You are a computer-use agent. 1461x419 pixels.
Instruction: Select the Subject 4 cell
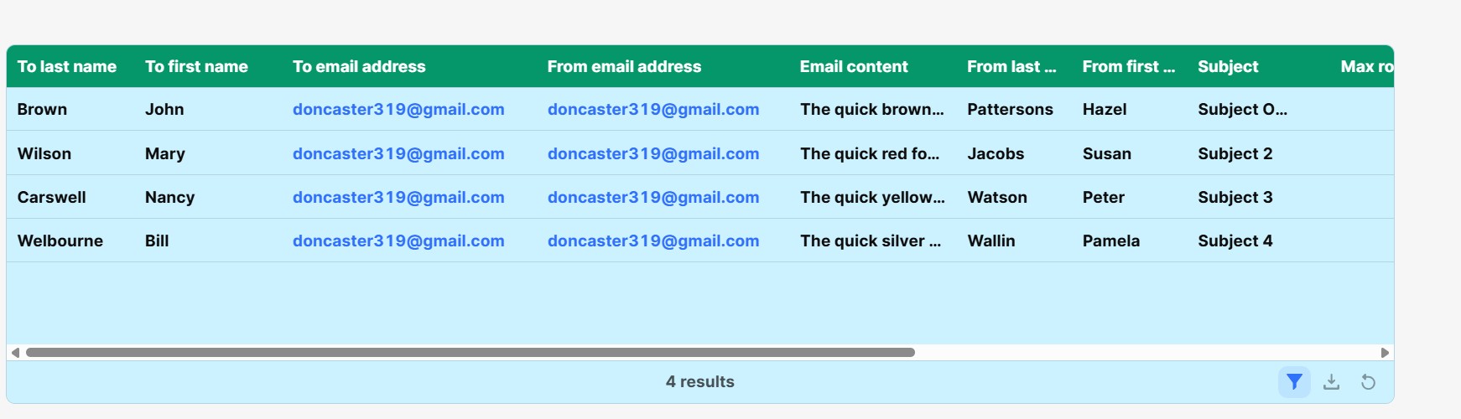tap(1235, 241)
